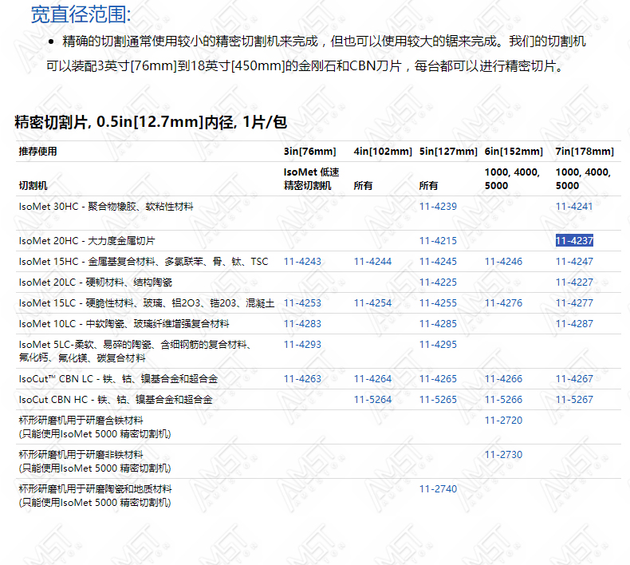
Task: Select the 推荐使用 column header
Action: point(37,152)
